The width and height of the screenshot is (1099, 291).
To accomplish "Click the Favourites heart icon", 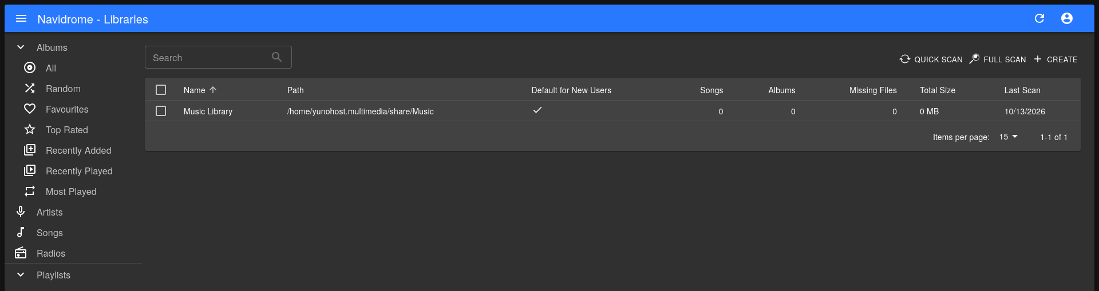I will 30,109.
